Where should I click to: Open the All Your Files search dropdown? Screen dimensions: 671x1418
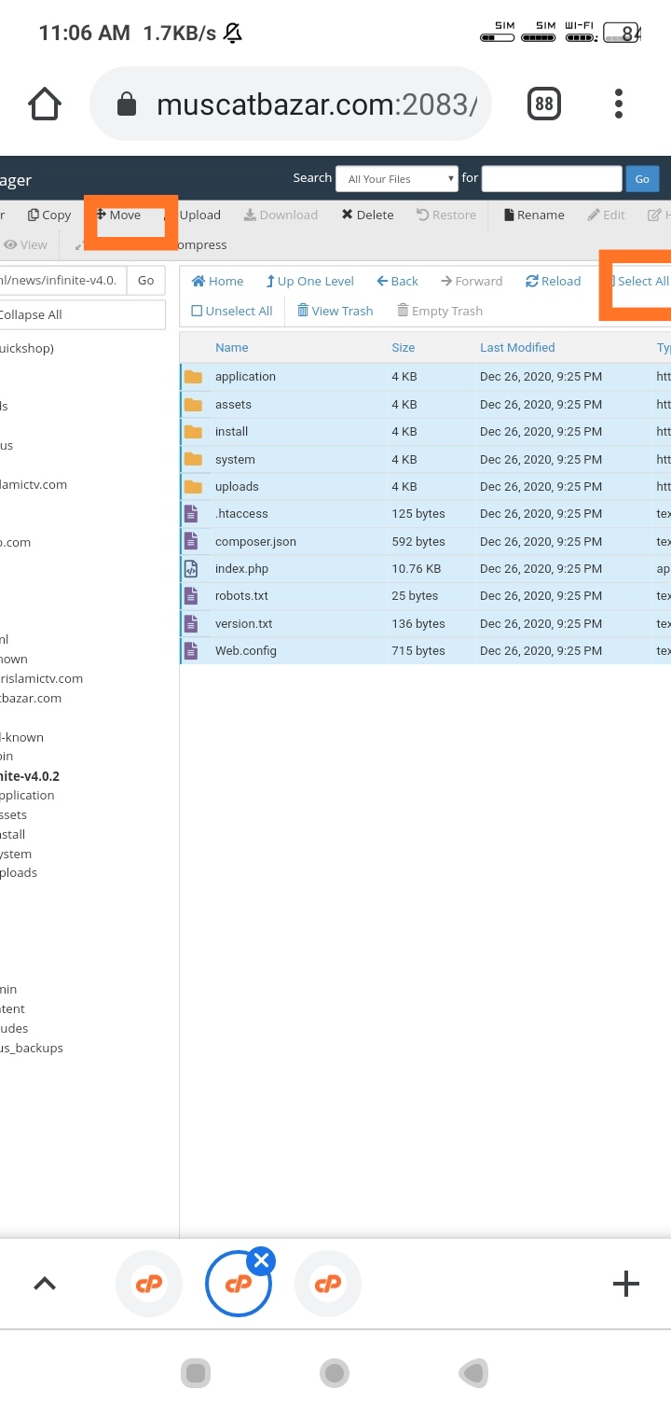[x=397, y=179]
